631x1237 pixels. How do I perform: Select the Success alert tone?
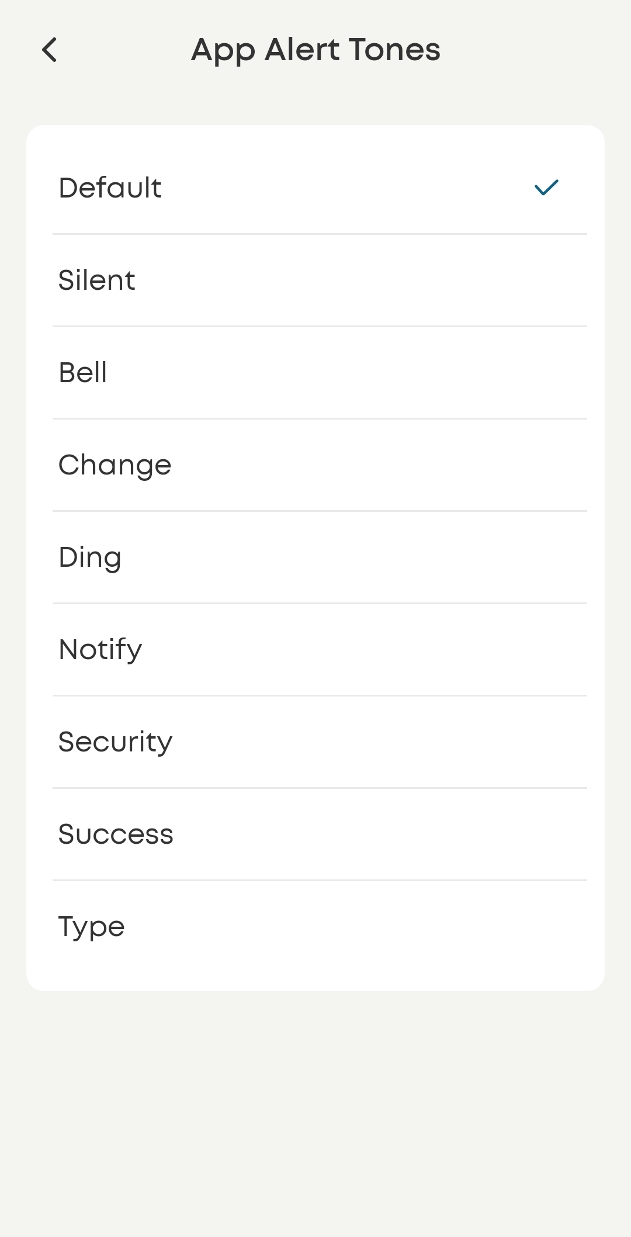point(116,834)
